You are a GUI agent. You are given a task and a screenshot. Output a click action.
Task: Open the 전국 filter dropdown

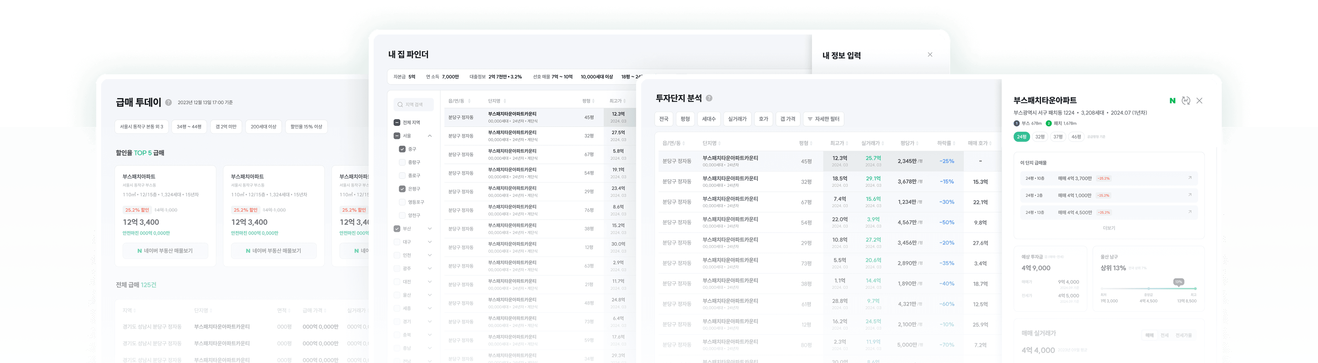click(x=663, y=119)
